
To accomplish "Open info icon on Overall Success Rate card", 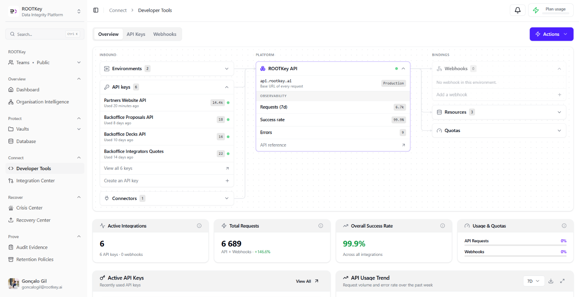I will pyautogui.click(x=443, y=226).
